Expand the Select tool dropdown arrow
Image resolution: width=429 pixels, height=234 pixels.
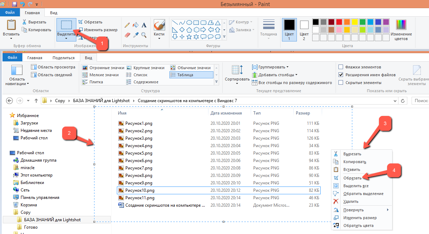[66, 38]
